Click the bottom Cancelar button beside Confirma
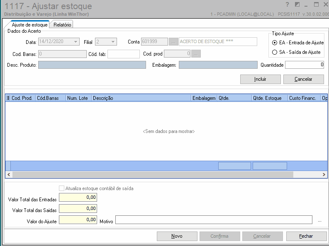Viewport: 329px width, 246px height. coord(262,236)
